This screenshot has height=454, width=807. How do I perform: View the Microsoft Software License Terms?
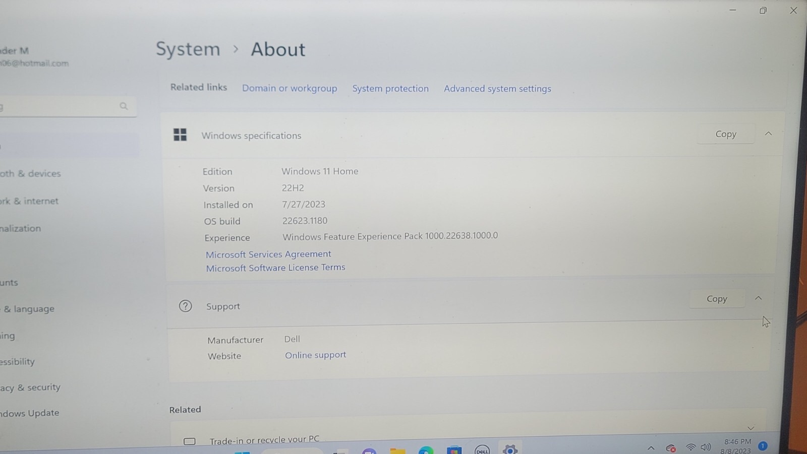[x=275, y=268]
